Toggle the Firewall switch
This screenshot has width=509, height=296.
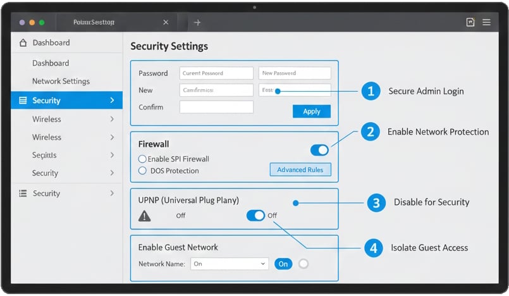pyautogui.click(x=319, y=150)
